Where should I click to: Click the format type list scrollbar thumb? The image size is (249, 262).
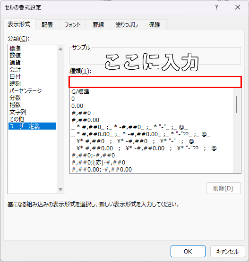click(x=237, y=105)
